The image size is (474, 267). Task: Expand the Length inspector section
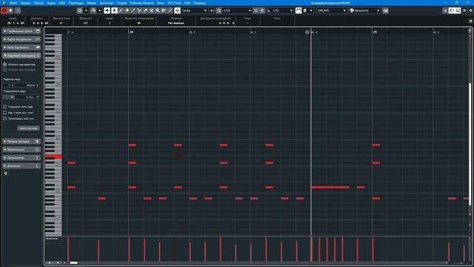click(21, 166)
